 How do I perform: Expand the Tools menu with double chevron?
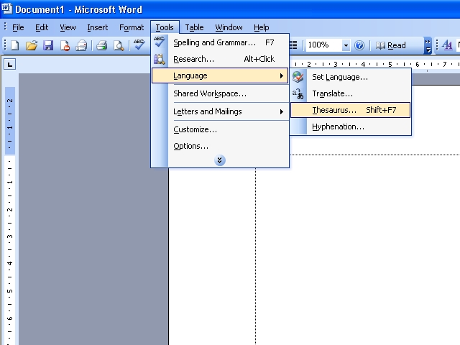click(220, 160)
